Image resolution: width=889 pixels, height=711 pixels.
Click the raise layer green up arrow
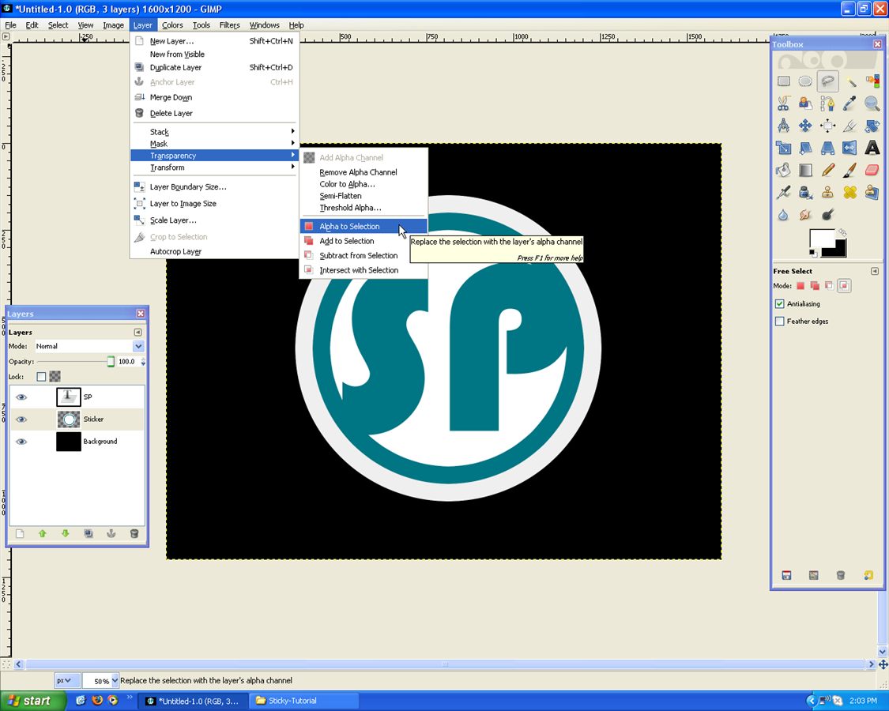pyautogui.click(x=42, y=533)
